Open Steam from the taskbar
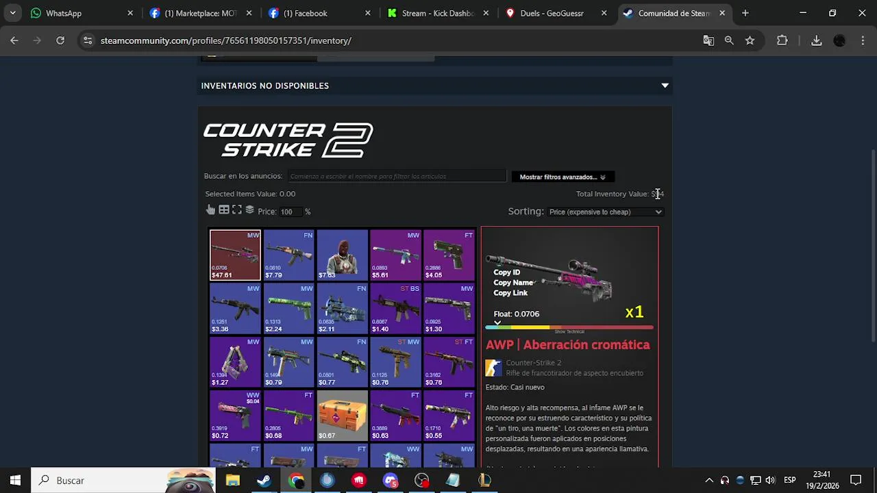The width and height of the screenshot is (877, 493). 264,480
